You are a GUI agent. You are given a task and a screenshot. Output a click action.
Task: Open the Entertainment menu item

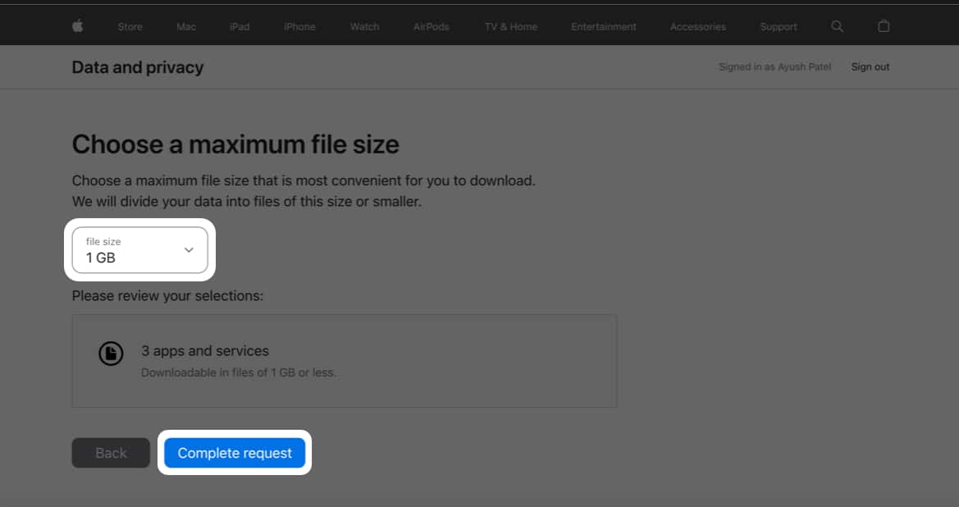[604, 27]
